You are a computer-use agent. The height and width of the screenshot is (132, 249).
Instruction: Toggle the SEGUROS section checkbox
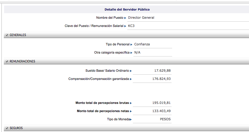(7, 128)
